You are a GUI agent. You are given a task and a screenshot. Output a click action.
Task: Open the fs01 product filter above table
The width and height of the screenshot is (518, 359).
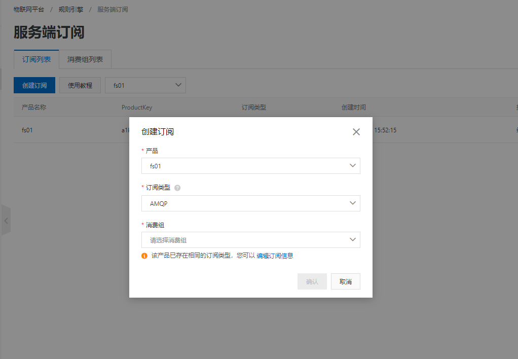[x=145, y=85]
